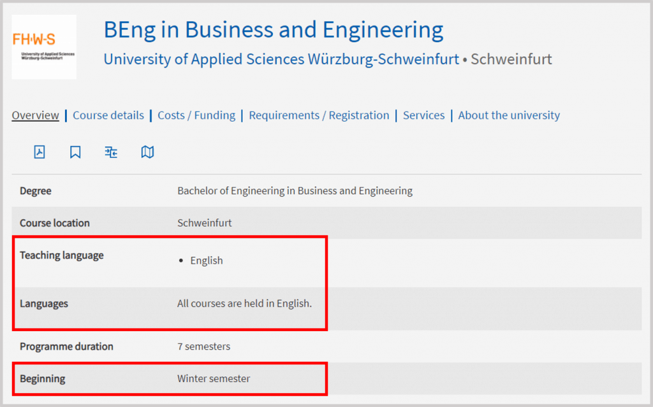Click the Schweinfurt course location value
This screenshot has width=653, height=407.
[x=205, y=223]
